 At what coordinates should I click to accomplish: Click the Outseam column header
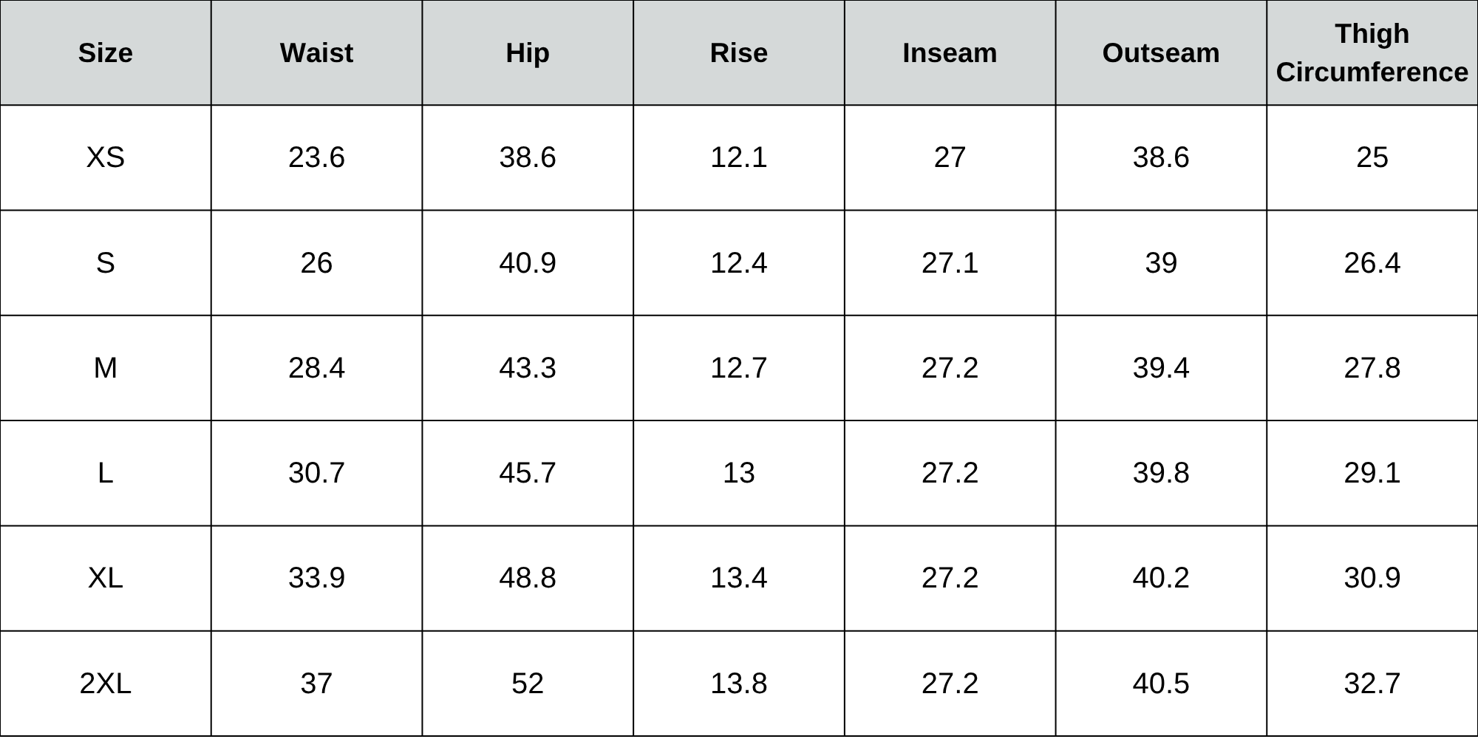tap(1161, 53)
